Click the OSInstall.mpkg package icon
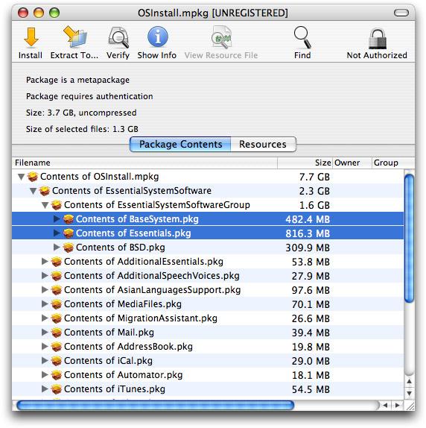This screenshot has width=426, height=428. pyautogui.click(x=33, y=177)
